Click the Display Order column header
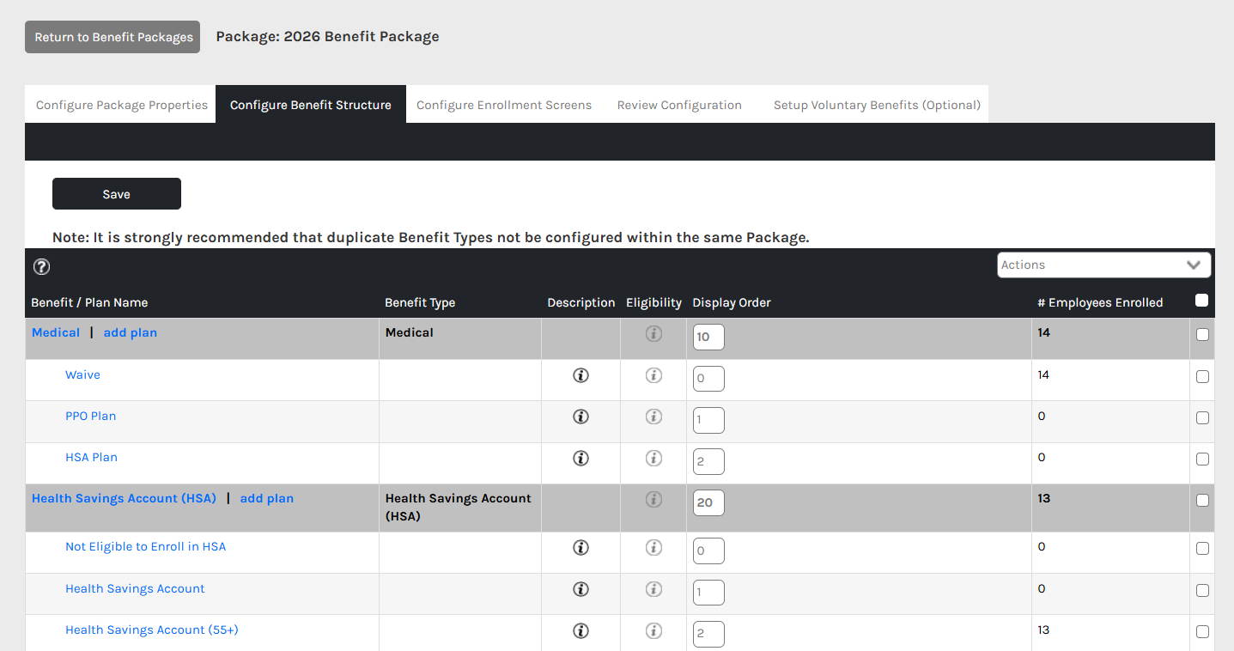Image resolution: width=1234 pixels, height=651 pixels. [732, 302]
